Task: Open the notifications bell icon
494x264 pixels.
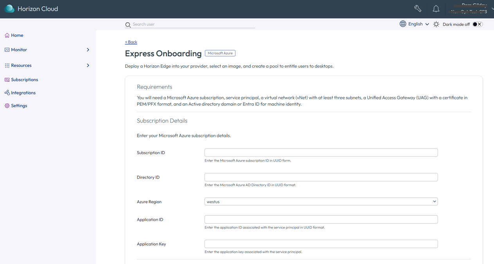Action: point(436,9)
